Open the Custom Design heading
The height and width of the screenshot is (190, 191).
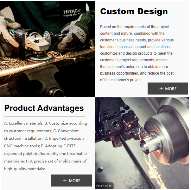point(134,11)
